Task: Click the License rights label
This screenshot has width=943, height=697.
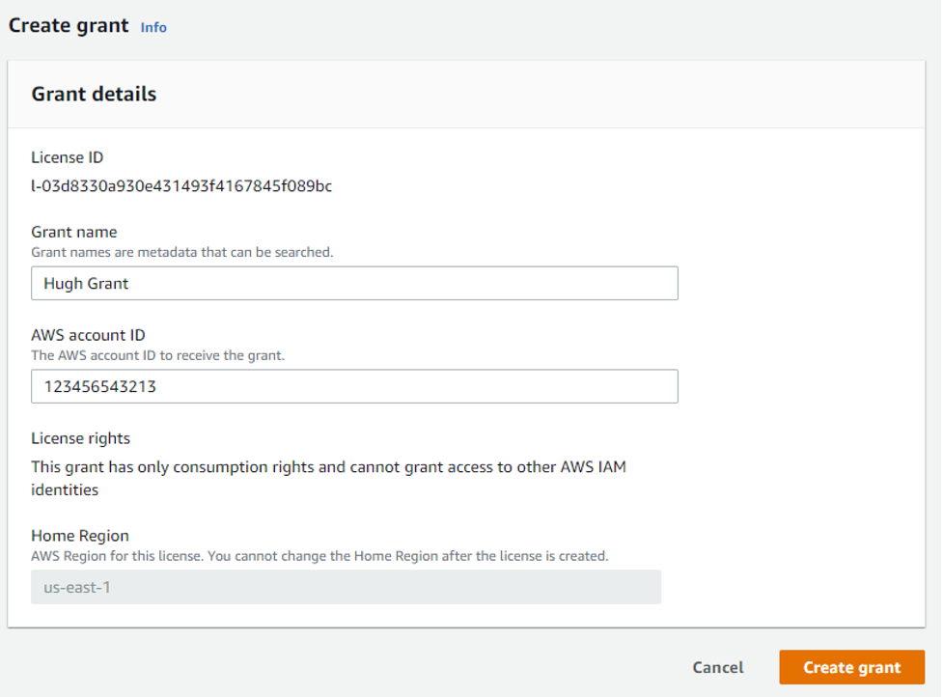Action: click(80, 438)
